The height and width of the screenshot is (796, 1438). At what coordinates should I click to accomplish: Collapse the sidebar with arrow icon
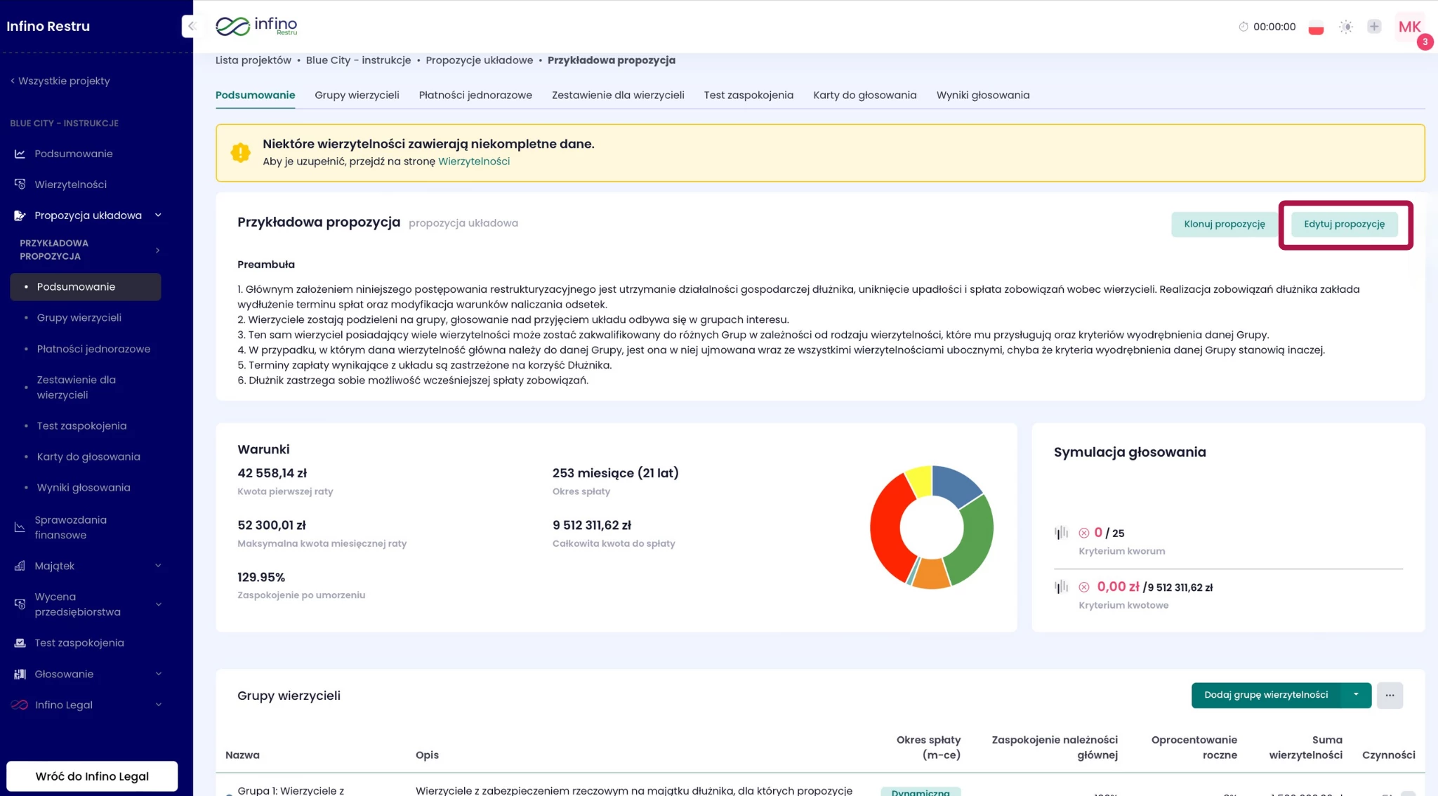click(190, 26)
